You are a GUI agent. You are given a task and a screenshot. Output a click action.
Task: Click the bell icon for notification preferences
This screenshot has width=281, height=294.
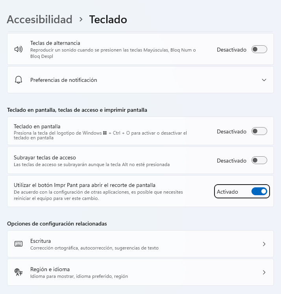18,80
